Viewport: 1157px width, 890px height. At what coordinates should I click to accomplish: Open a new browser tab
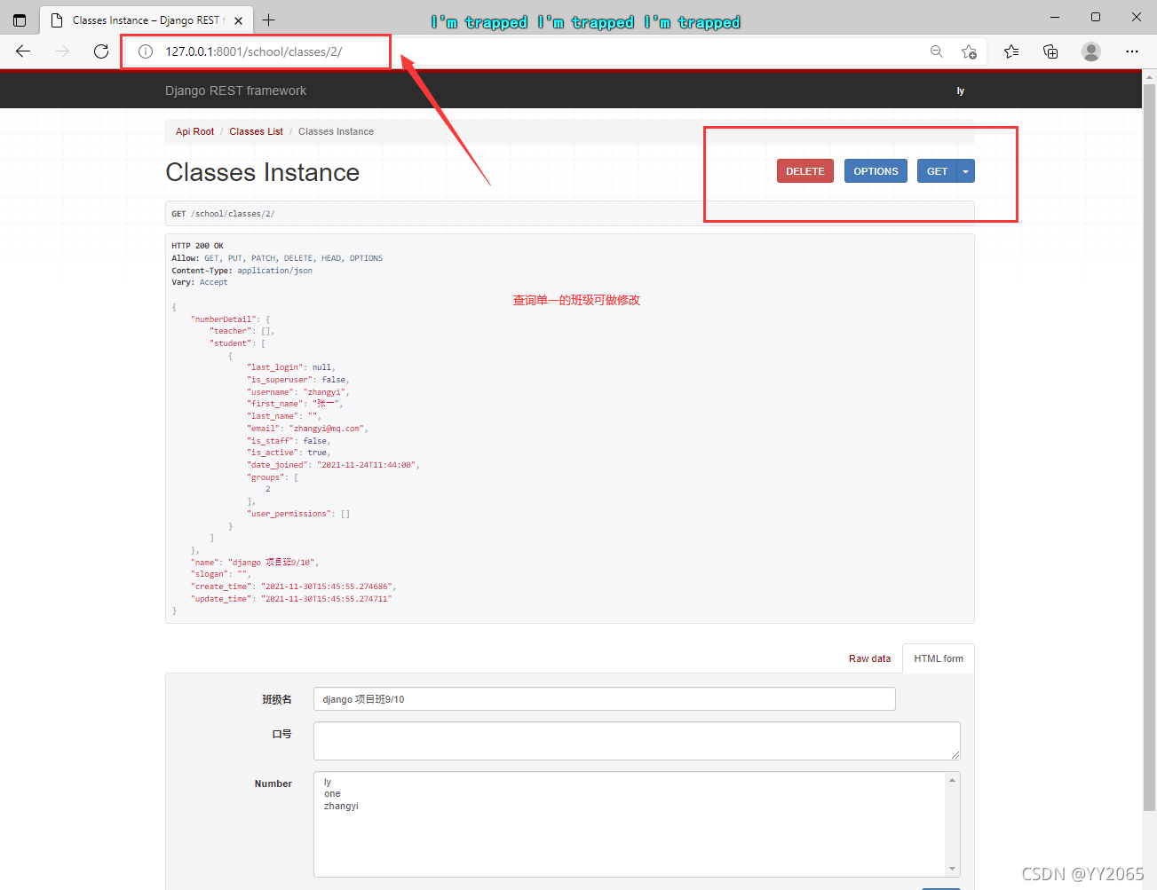[269, 20]
